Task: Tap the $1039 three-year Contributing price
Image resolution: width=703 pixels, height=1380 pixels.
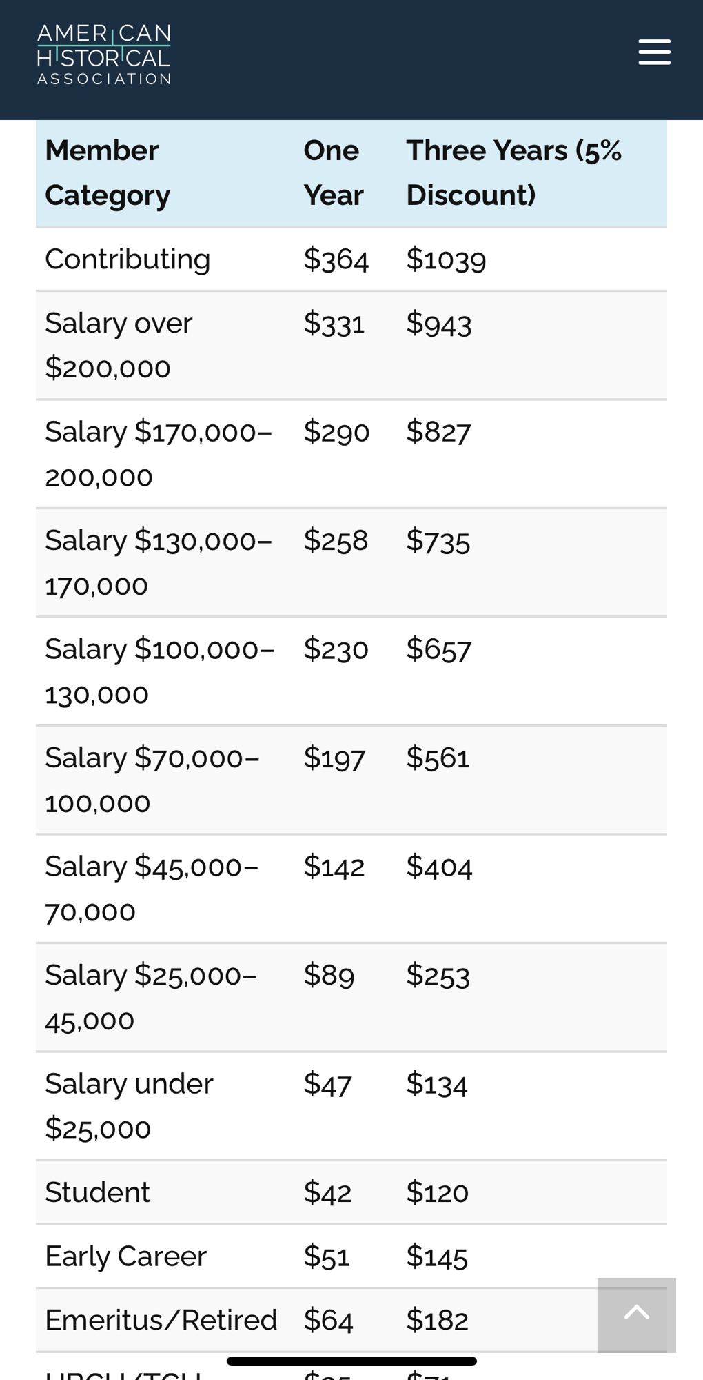Action: tap(446, 259)
